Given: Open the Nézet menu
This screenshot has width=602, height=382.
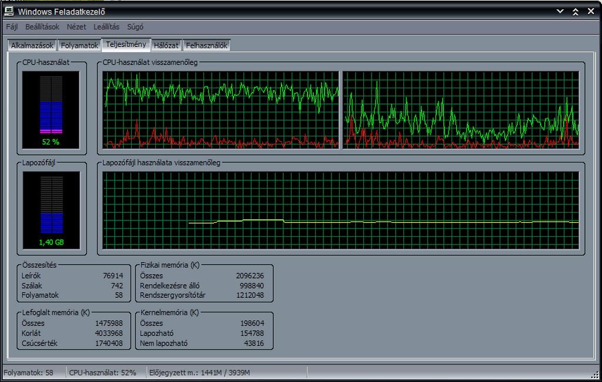Looking at the screenshot, I should click(76, 27).
